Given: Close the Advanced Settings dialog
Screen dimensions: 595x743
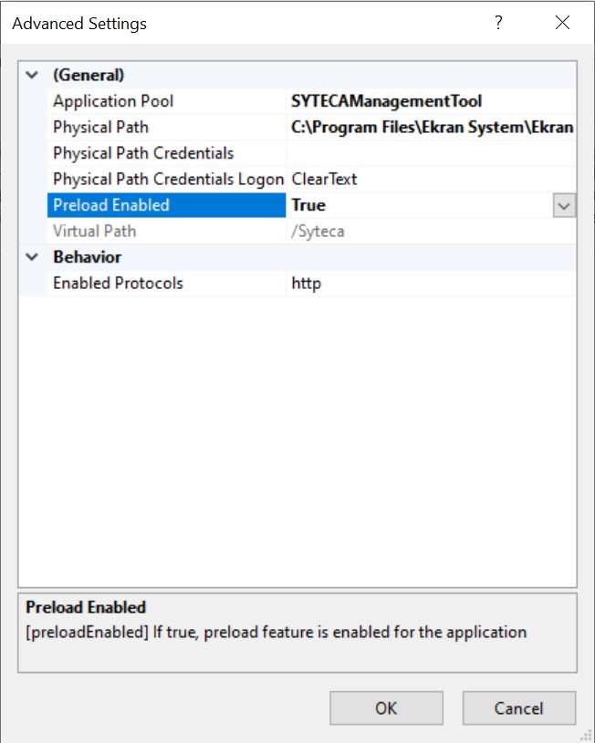Looking at the screenshot, I should (x=562, y=24).
